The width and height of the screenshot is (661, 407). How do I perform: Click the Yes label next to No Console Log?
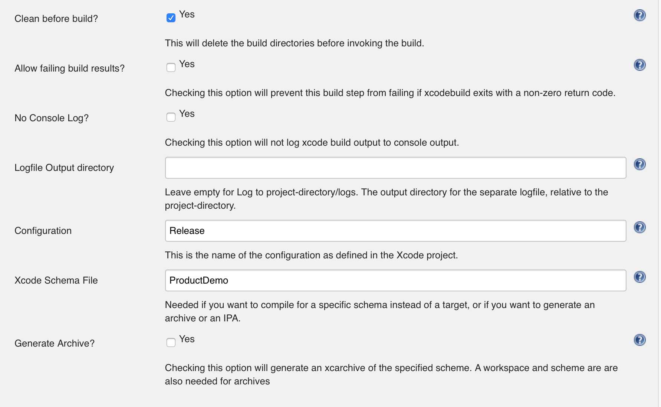point(187,114)
